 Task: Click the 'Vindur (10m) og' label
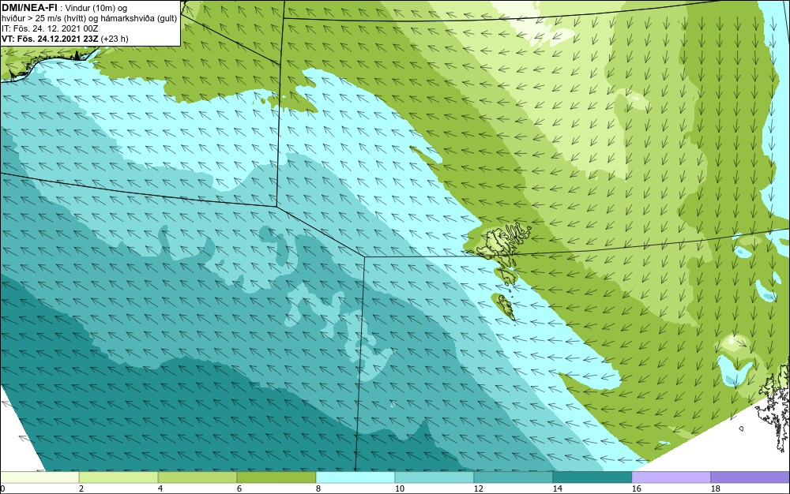pos(96,8)
